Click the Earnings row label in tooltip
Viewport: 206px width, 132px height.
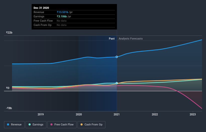pos(39,16)
